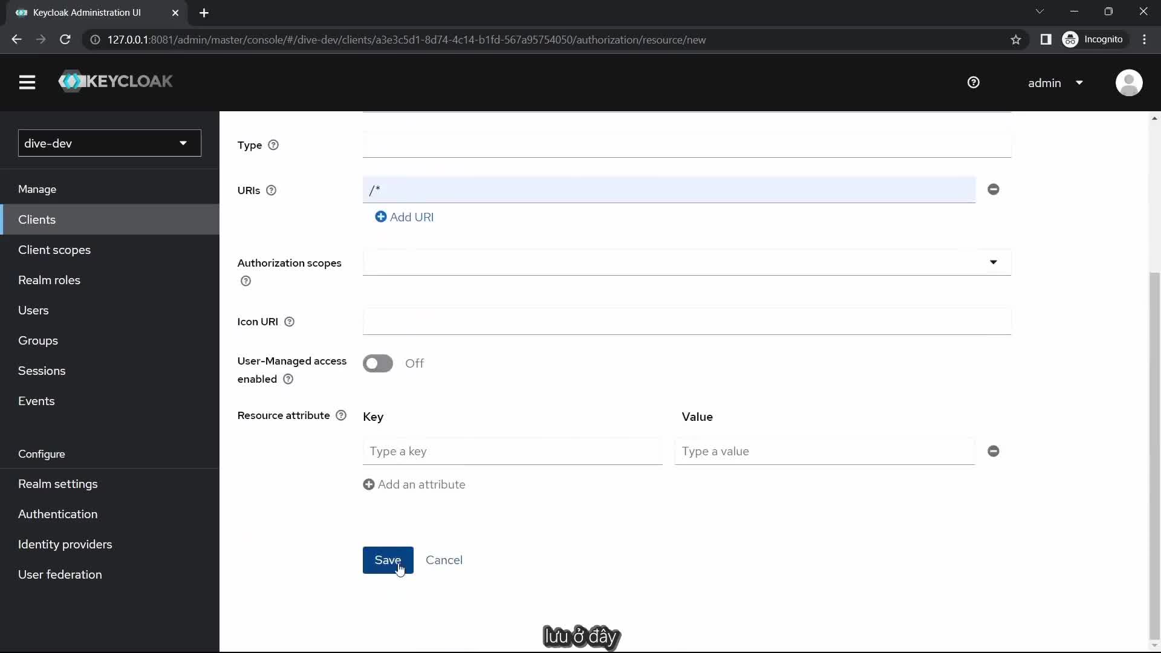Image resolution: width=1161 pixels, height=653 pixels.
Task: Click the page vertical scrollbar
Action: pos(1154,453)
